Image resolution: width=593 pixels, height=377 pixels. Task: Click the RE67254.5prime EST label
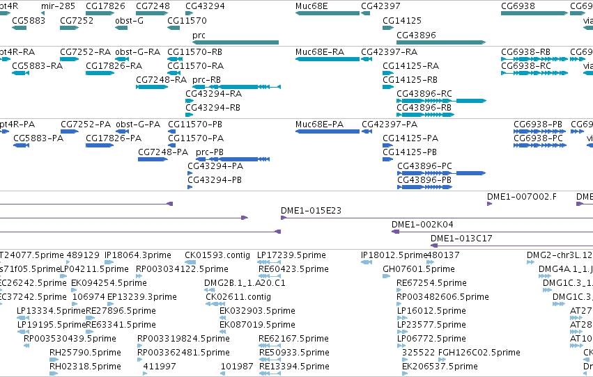431,283
